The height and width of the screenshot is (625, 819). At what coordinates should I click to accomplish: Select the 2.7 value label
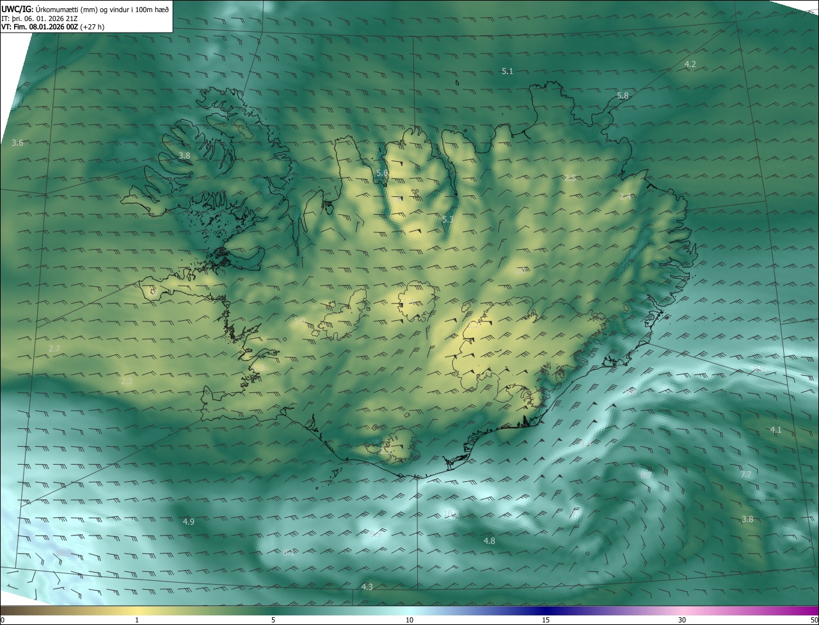coord(54,348)
